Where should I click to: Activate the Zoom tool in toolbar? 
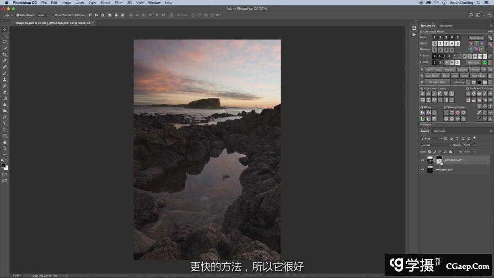click(5, 148)
